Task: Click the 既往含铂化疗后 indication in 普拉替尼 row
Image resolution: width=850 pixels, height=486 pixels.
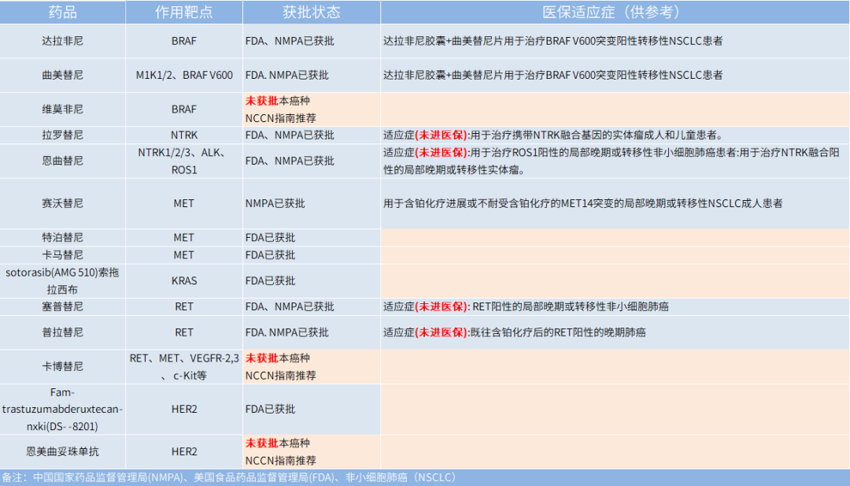Action: (x=514, y=332)
